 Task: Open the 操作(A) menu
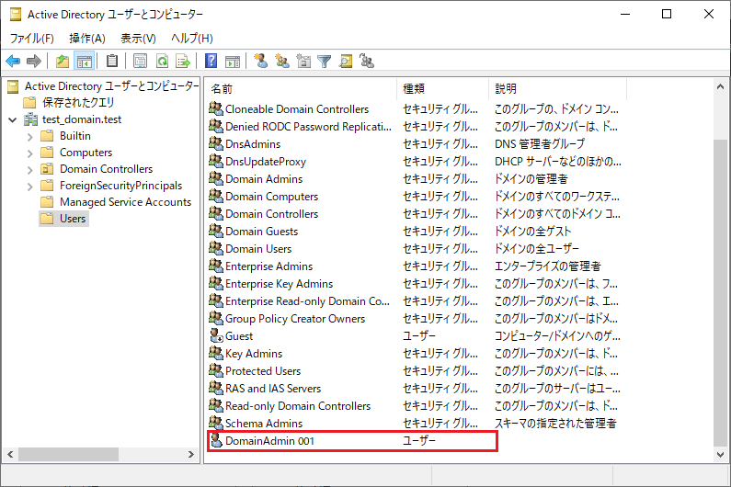pos(87,39)
